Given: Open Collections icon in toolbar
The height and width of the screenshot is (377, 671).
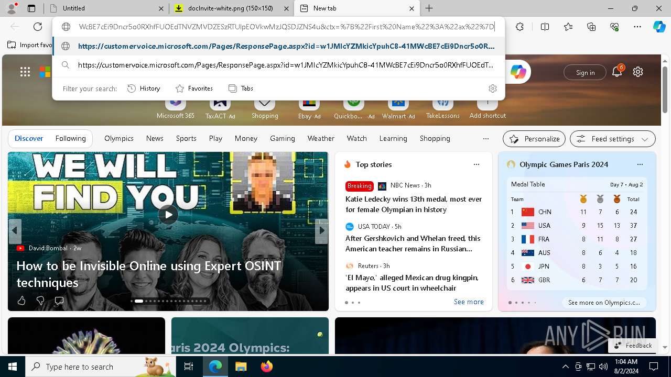Looking at the screenshot, I should tap(591, 27).
